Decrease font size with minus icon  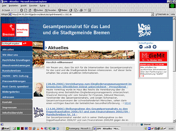(141, 47)
